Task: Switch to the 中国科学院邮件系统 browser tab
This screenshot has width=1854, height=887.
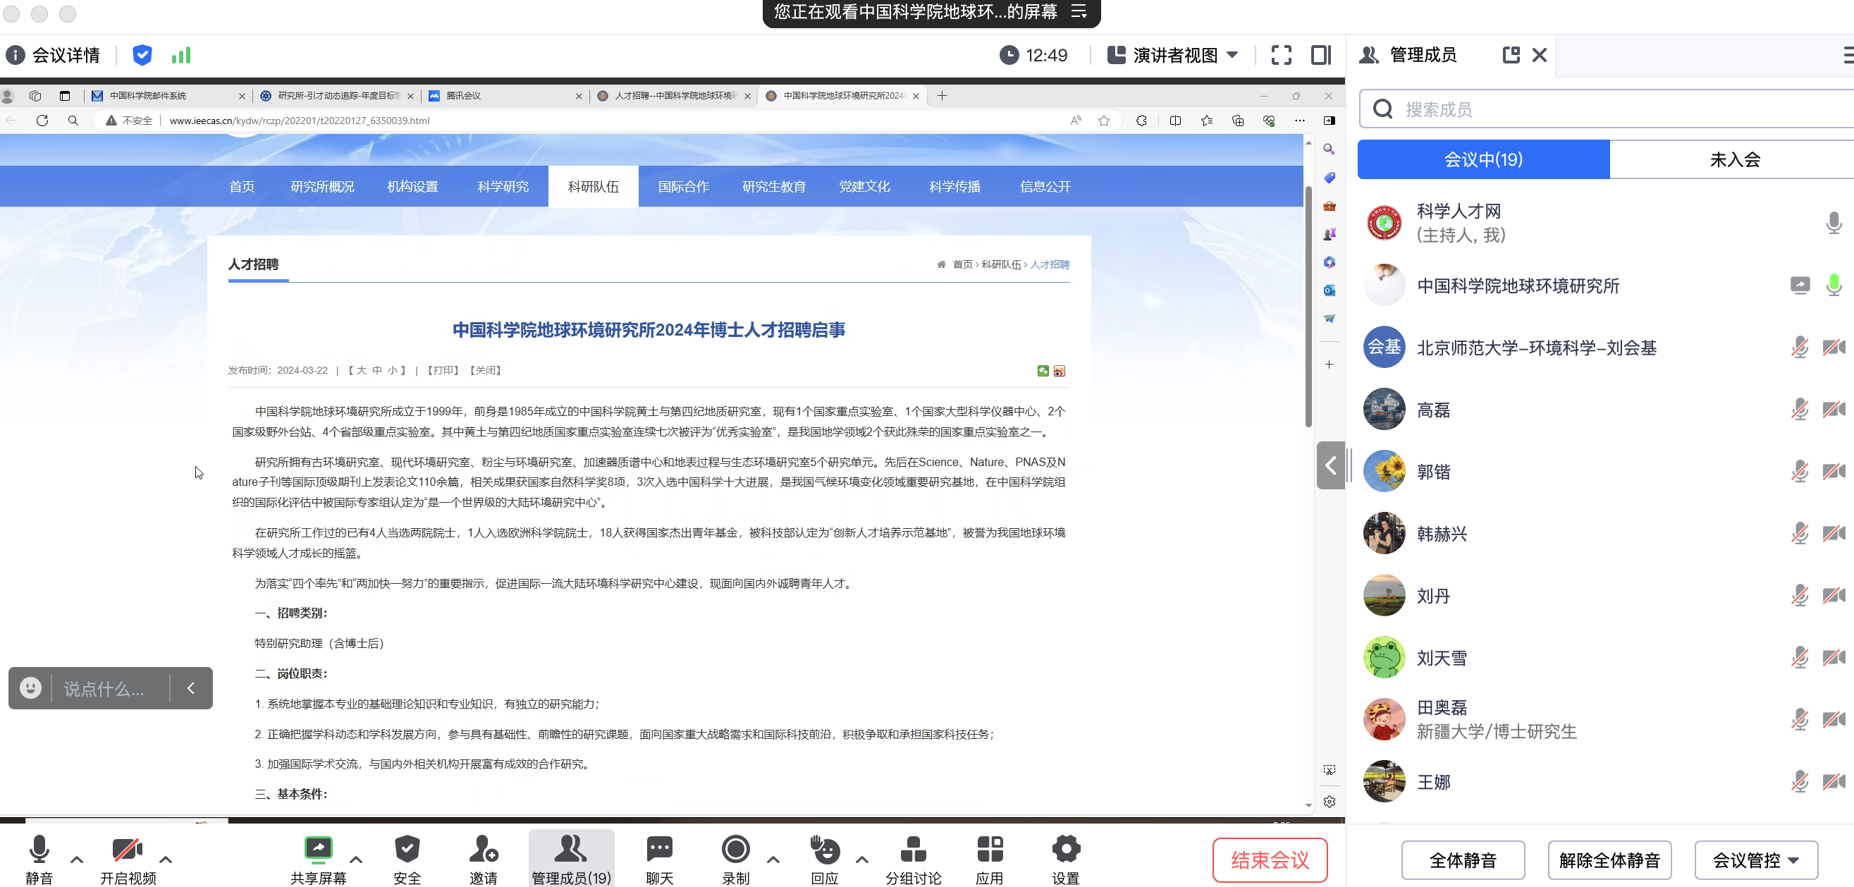Action: pyautogui.click(x=168, y=96)
